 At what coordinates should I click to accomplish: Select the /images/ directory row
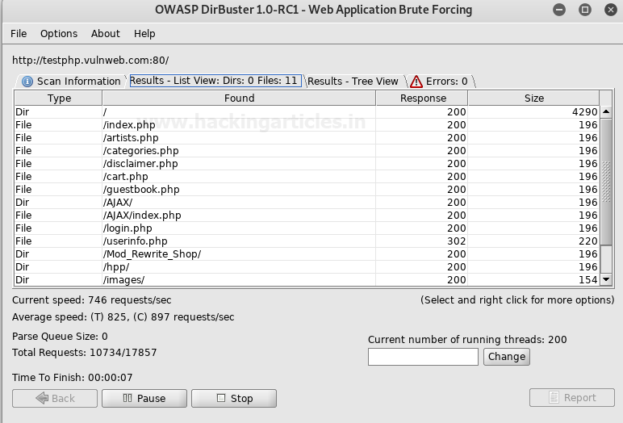pyautogui.click(x=307, y=279)
